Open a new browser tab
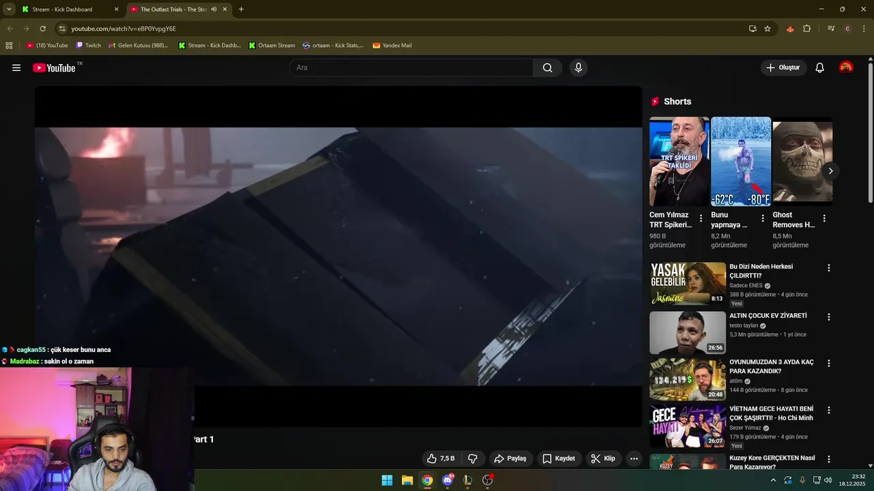 [x=241, y=10]
